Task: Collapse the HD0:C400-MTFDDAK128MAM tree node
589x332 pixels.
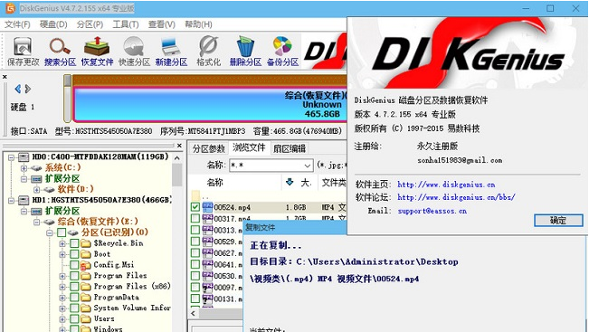Action: tap(11, 157)
